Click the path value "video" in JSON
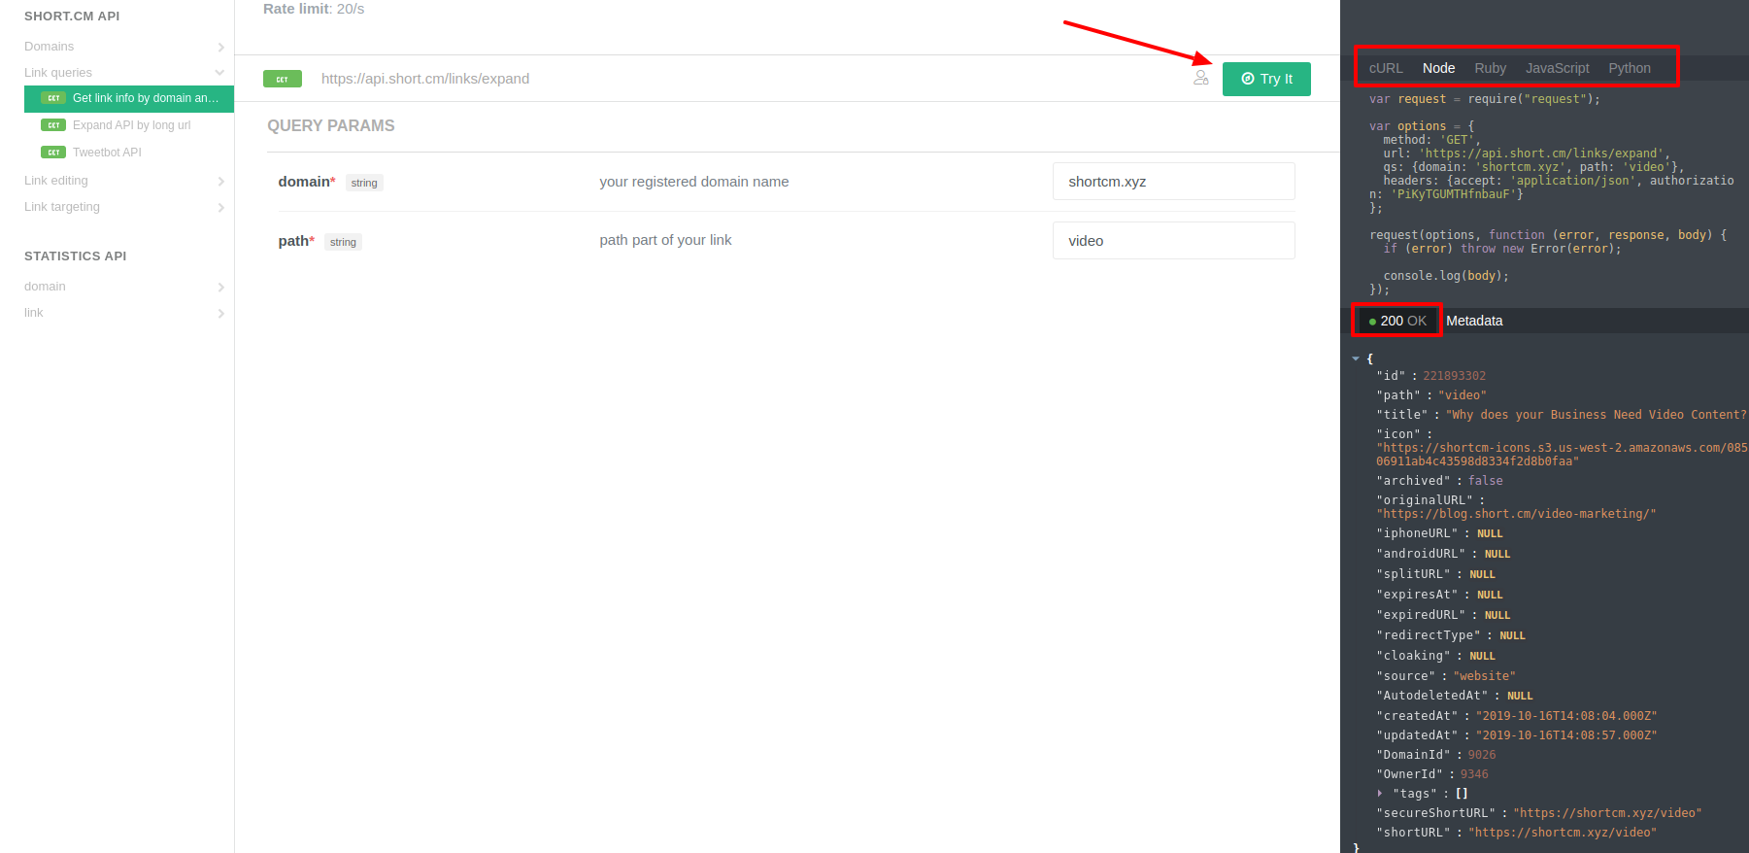Image resolution: width=1749 pixels, height=853 pixels. coord(1462,395)
